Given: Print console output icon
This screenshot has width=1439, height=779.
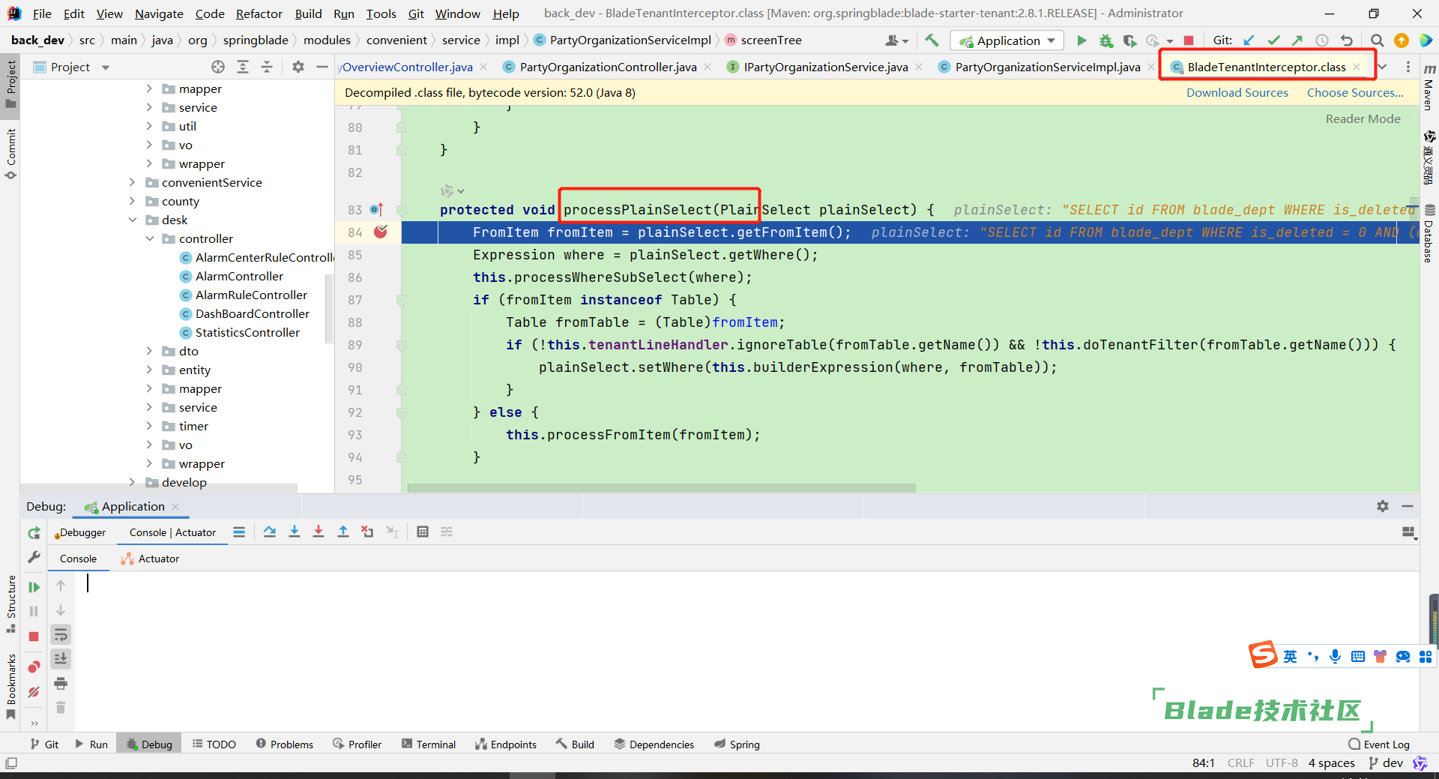Looking at the screenshot, I should [x=61, y=683].
